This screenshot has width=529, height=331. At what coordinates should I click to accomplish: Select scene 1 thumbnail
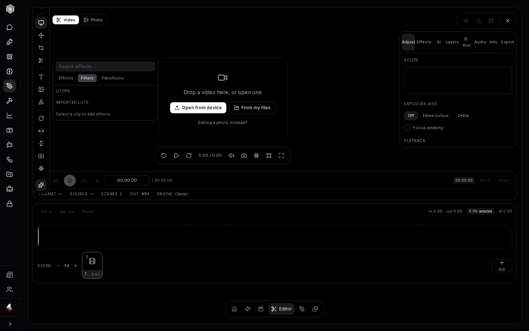(x=92, y=265)
